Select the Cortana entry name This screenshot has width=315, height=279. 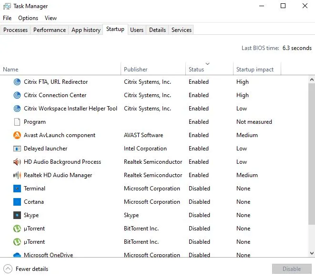tap(33, 202)
